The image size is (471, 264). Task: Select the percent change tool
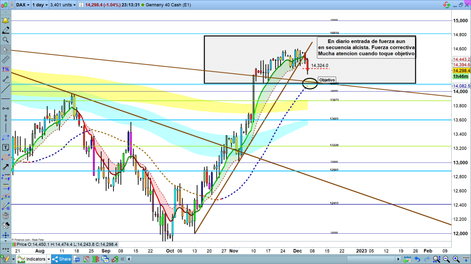6,69
